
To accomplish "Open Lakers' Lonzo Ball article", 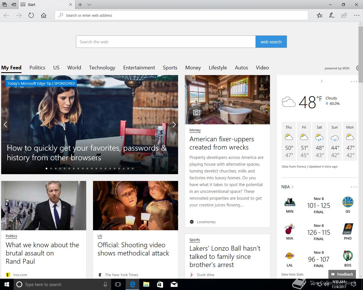I will (x=225, y=257).
